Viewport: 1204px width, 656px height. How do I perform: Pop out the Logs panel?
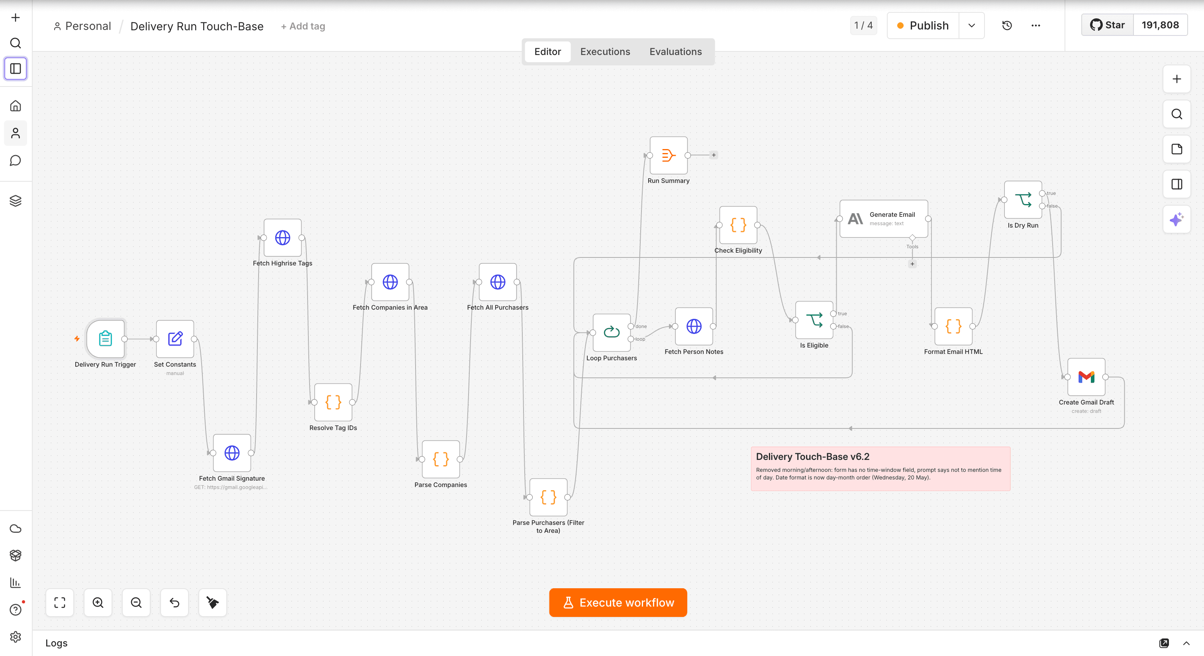(1164, 643)
